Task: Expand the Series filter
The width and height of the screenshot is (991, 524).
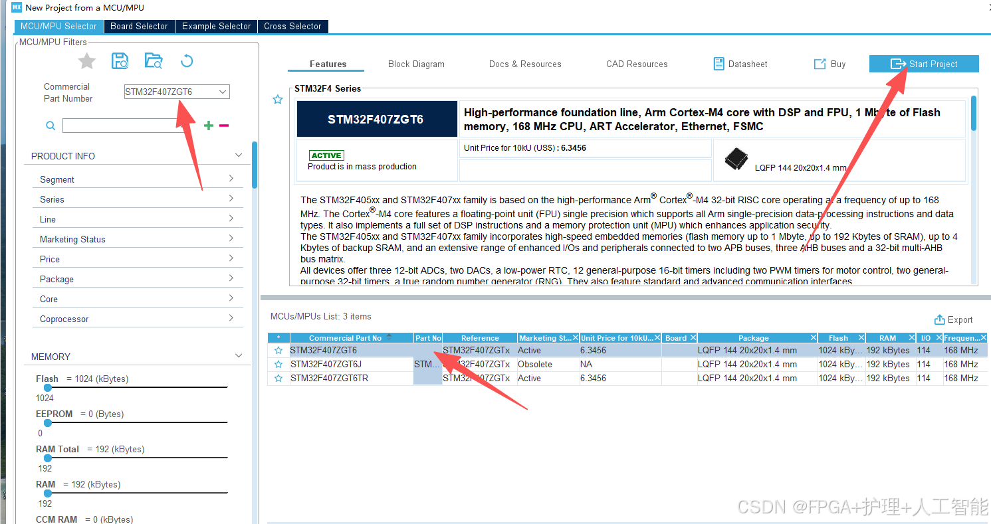Action: click(231, 199)
